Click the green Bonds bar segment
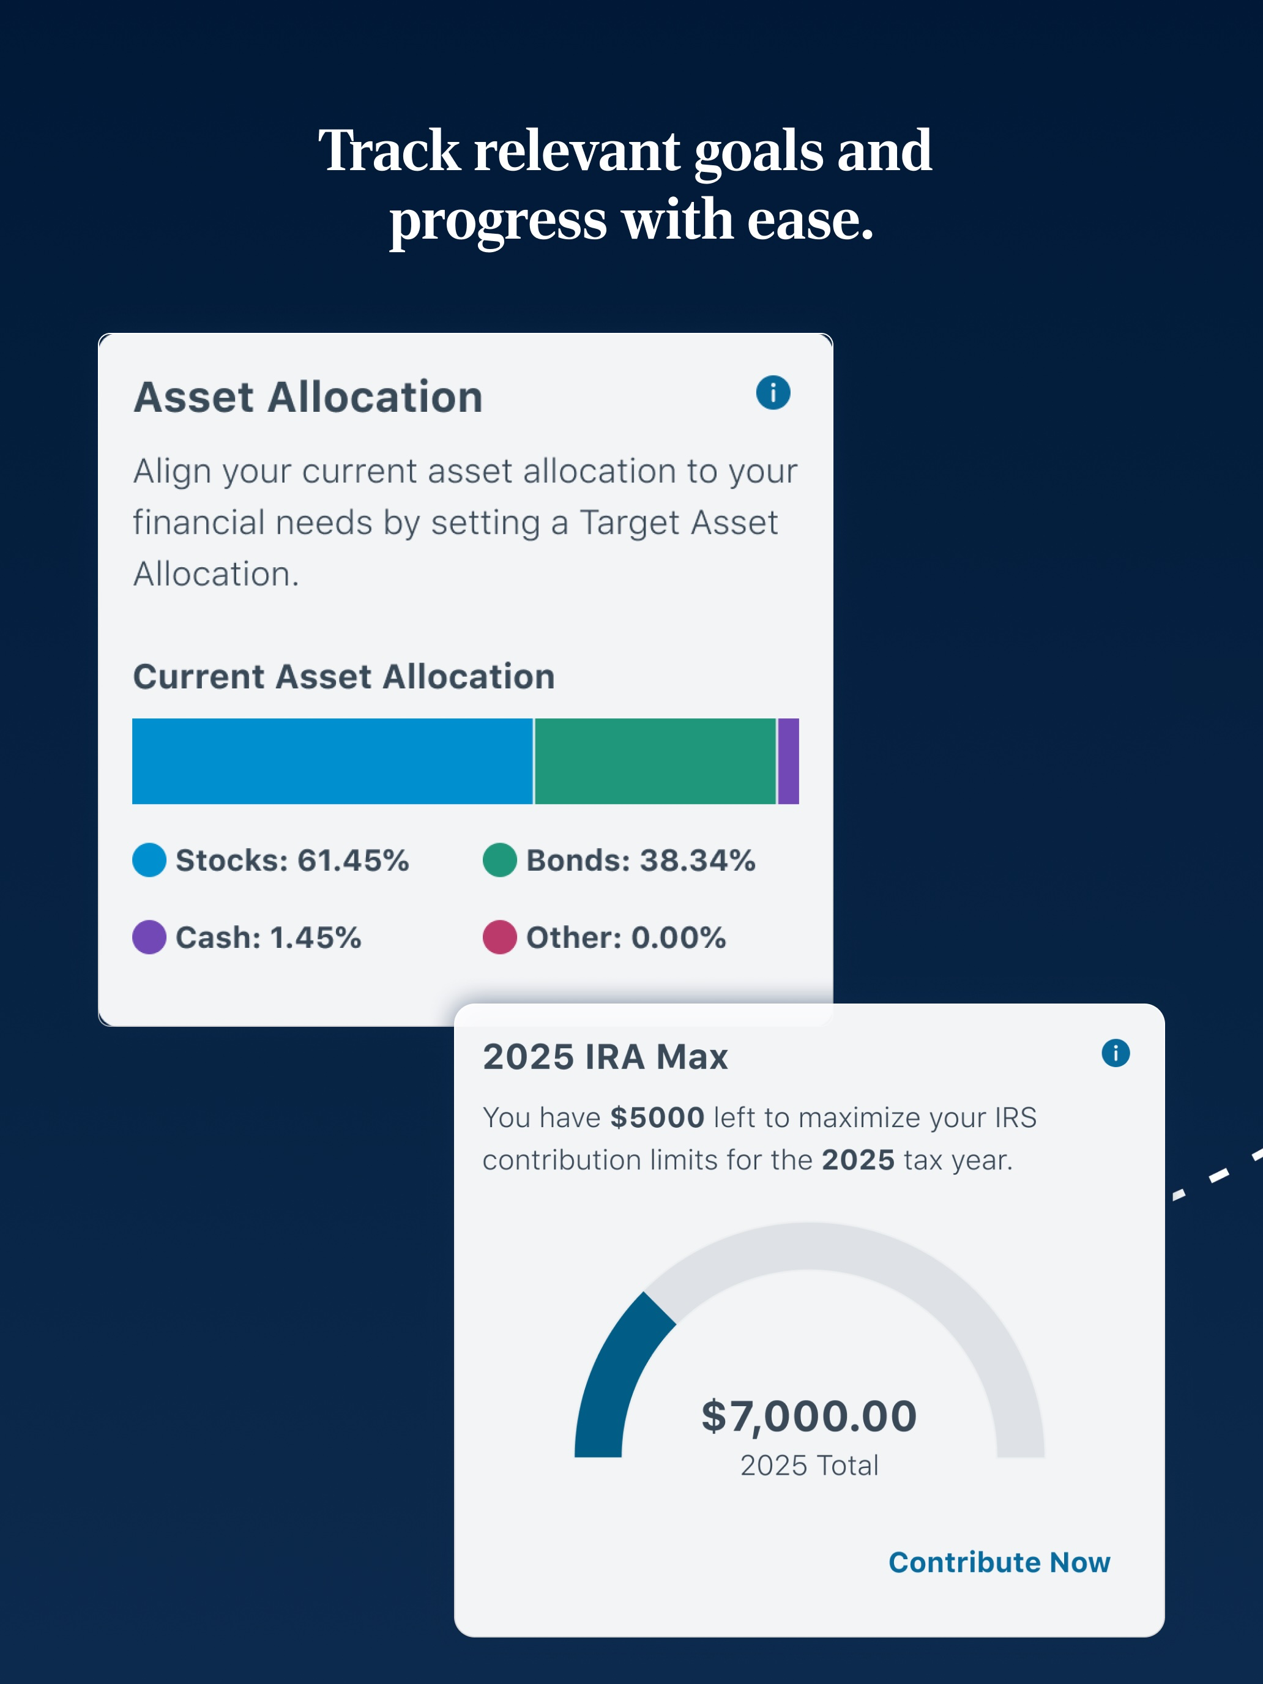The width and height of the screenshot is (1263, 1684). tap(655, 761)
